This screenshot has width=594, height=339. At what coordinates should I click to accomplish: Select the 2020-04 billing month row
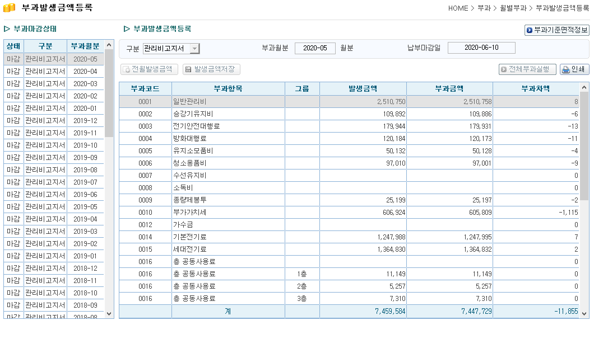tap(54, 72)
